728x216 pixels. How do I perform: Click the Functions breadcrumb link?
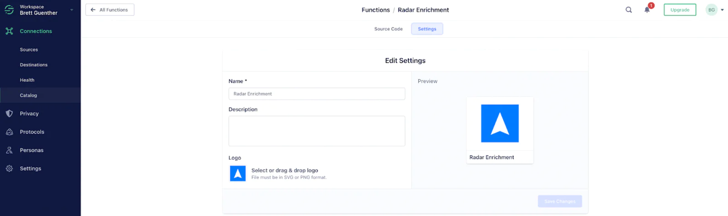click(x=375, y=10)
